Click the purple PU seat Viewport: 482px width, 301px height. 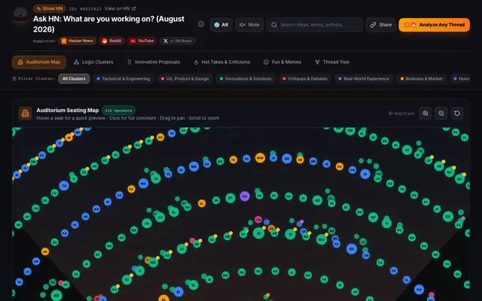coord(245,196)
